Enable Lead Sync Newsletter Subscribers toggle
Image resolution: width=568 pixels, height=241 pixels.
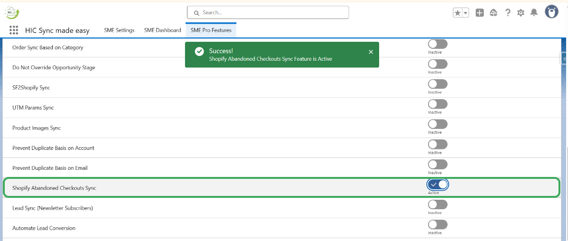(438, 205)
